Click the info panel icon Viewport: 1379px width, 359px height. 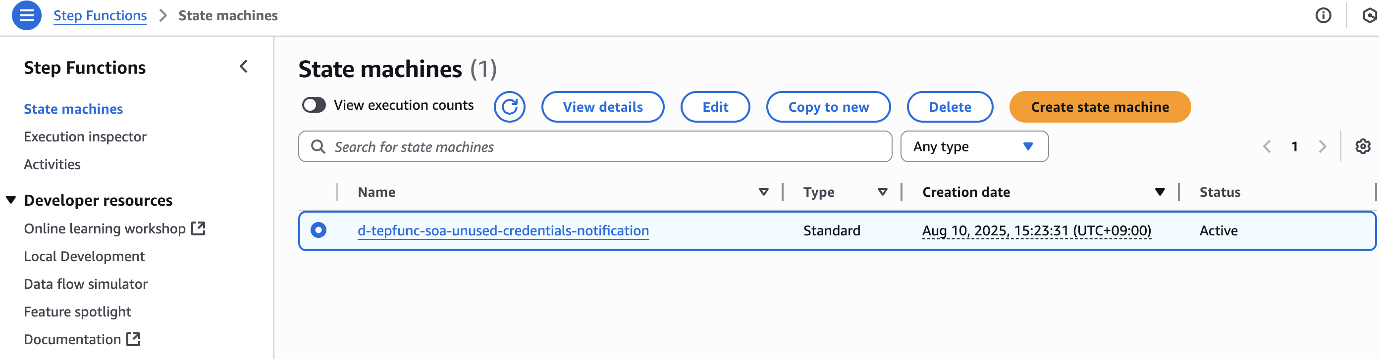pyautogui.click(x=1323, y=15)
